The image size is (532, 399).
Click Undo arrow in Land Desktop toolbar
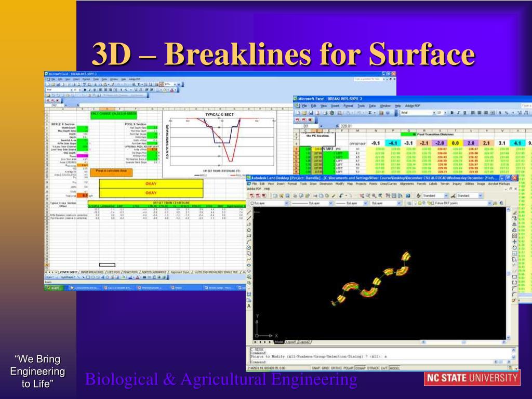tap(341, 195)
